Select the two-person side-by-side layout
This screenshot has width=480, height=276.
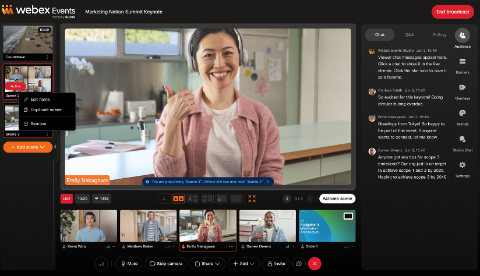(178, 199)
